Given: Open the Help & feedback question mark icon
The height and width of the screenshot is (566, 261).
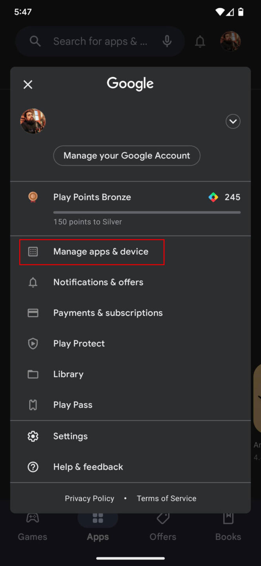Looking at the screenshot, I should click(33, 467).
